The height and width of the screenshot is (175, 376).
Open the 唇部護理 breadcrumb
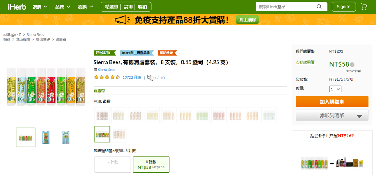pos(43,40)
